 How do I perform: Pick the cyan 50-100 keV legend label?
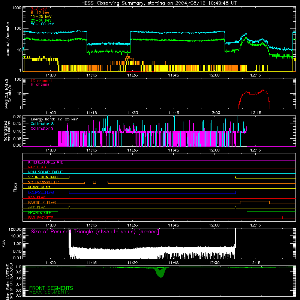(42, 24)
